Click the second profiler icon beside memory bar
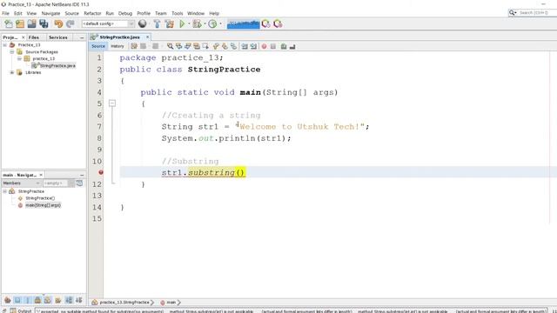This screenshot has height=313, width=557. coord(278,23)
